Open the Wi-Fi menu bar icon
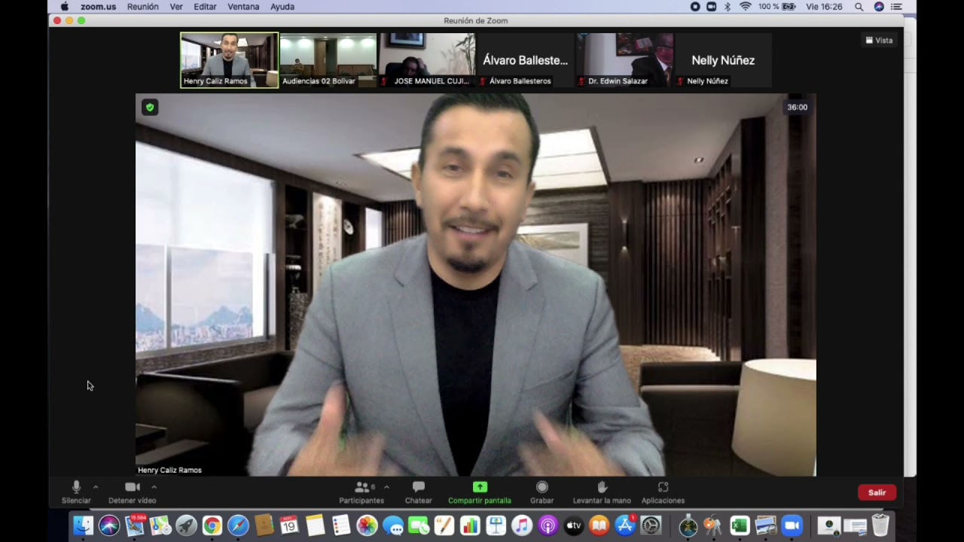The width and height of the screenshot is (964, 542). (x=746, y=7)
